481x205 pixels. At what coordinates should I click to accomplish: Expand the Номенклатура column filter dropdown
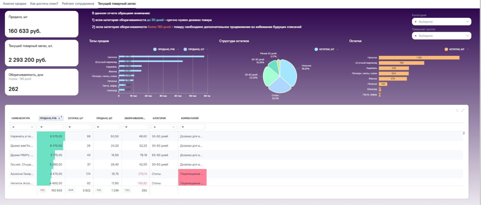pyautogui.click(x=32, y=127)
